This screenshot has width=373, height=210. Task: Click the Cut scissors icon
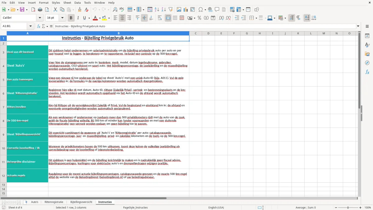point(55,10)
